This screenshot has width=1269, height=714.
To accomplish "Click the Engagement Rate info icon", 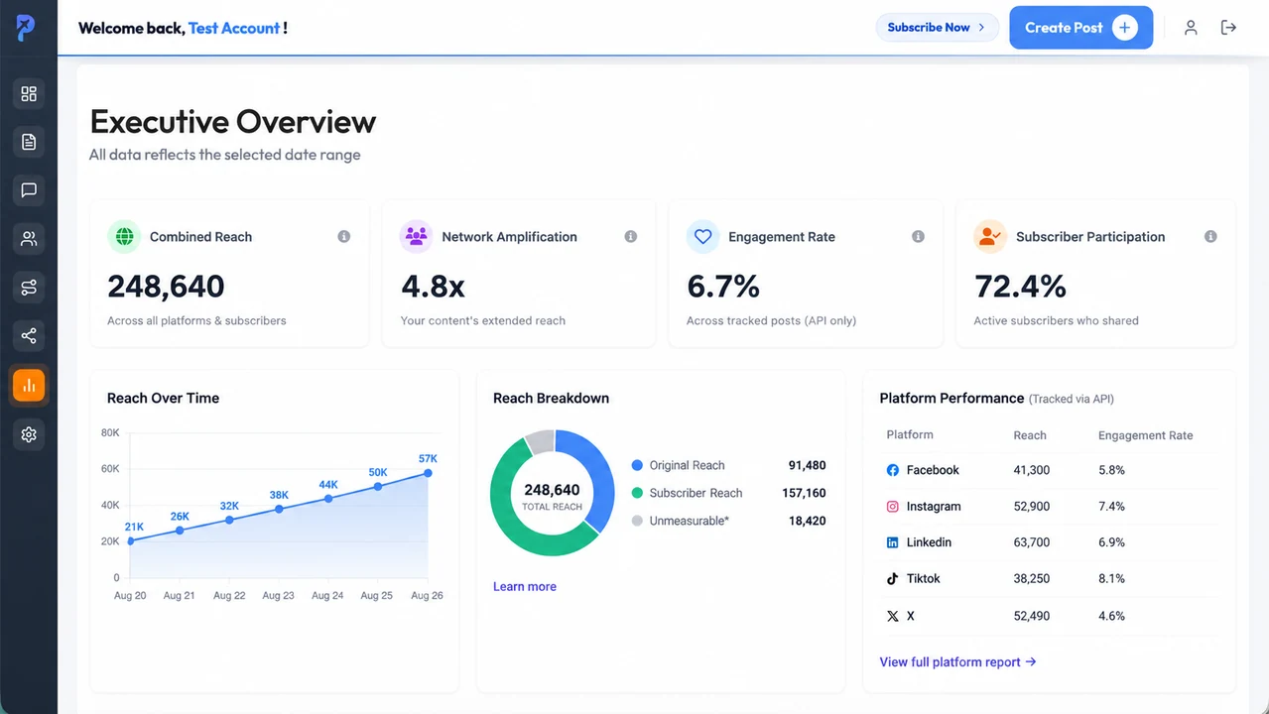I will click(918, 237).
